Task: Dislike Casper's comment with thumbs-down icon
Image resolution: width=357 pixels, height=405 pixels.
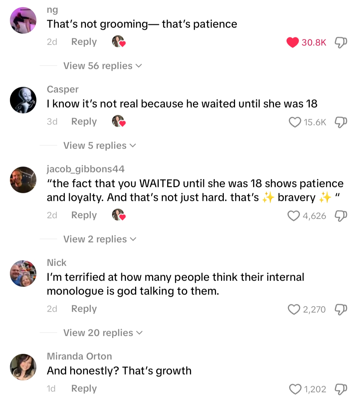Action: [341, 122]
